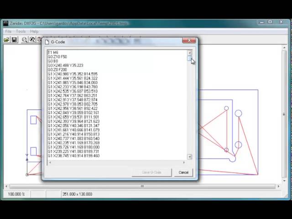Select the G1 line ending B121.623

click(73, 121)
